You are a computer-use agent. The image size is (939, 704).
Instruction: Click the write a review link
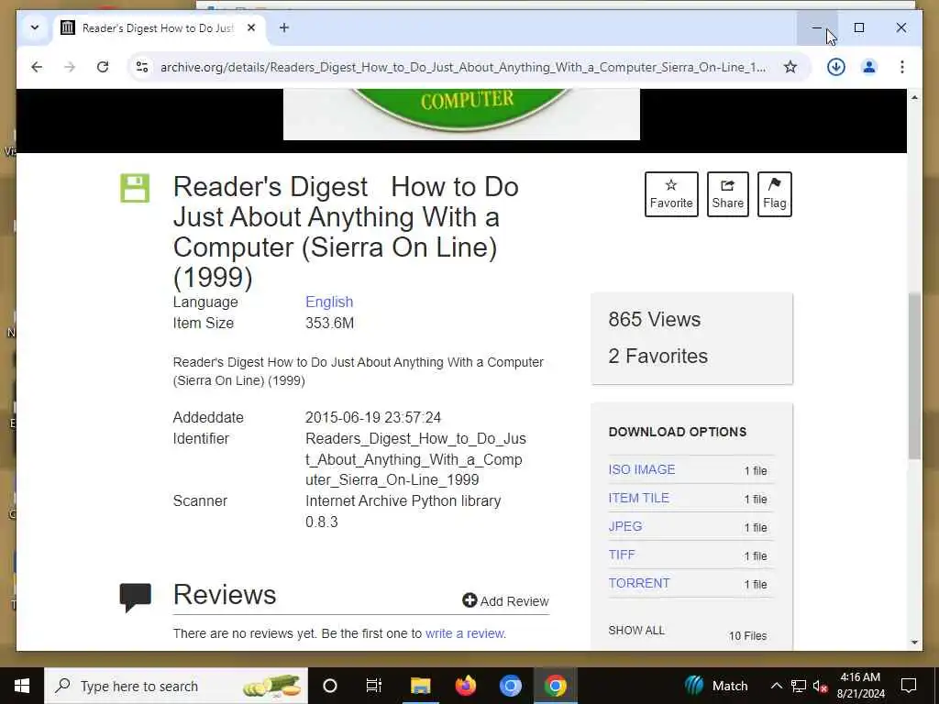(x=465, y=633)
